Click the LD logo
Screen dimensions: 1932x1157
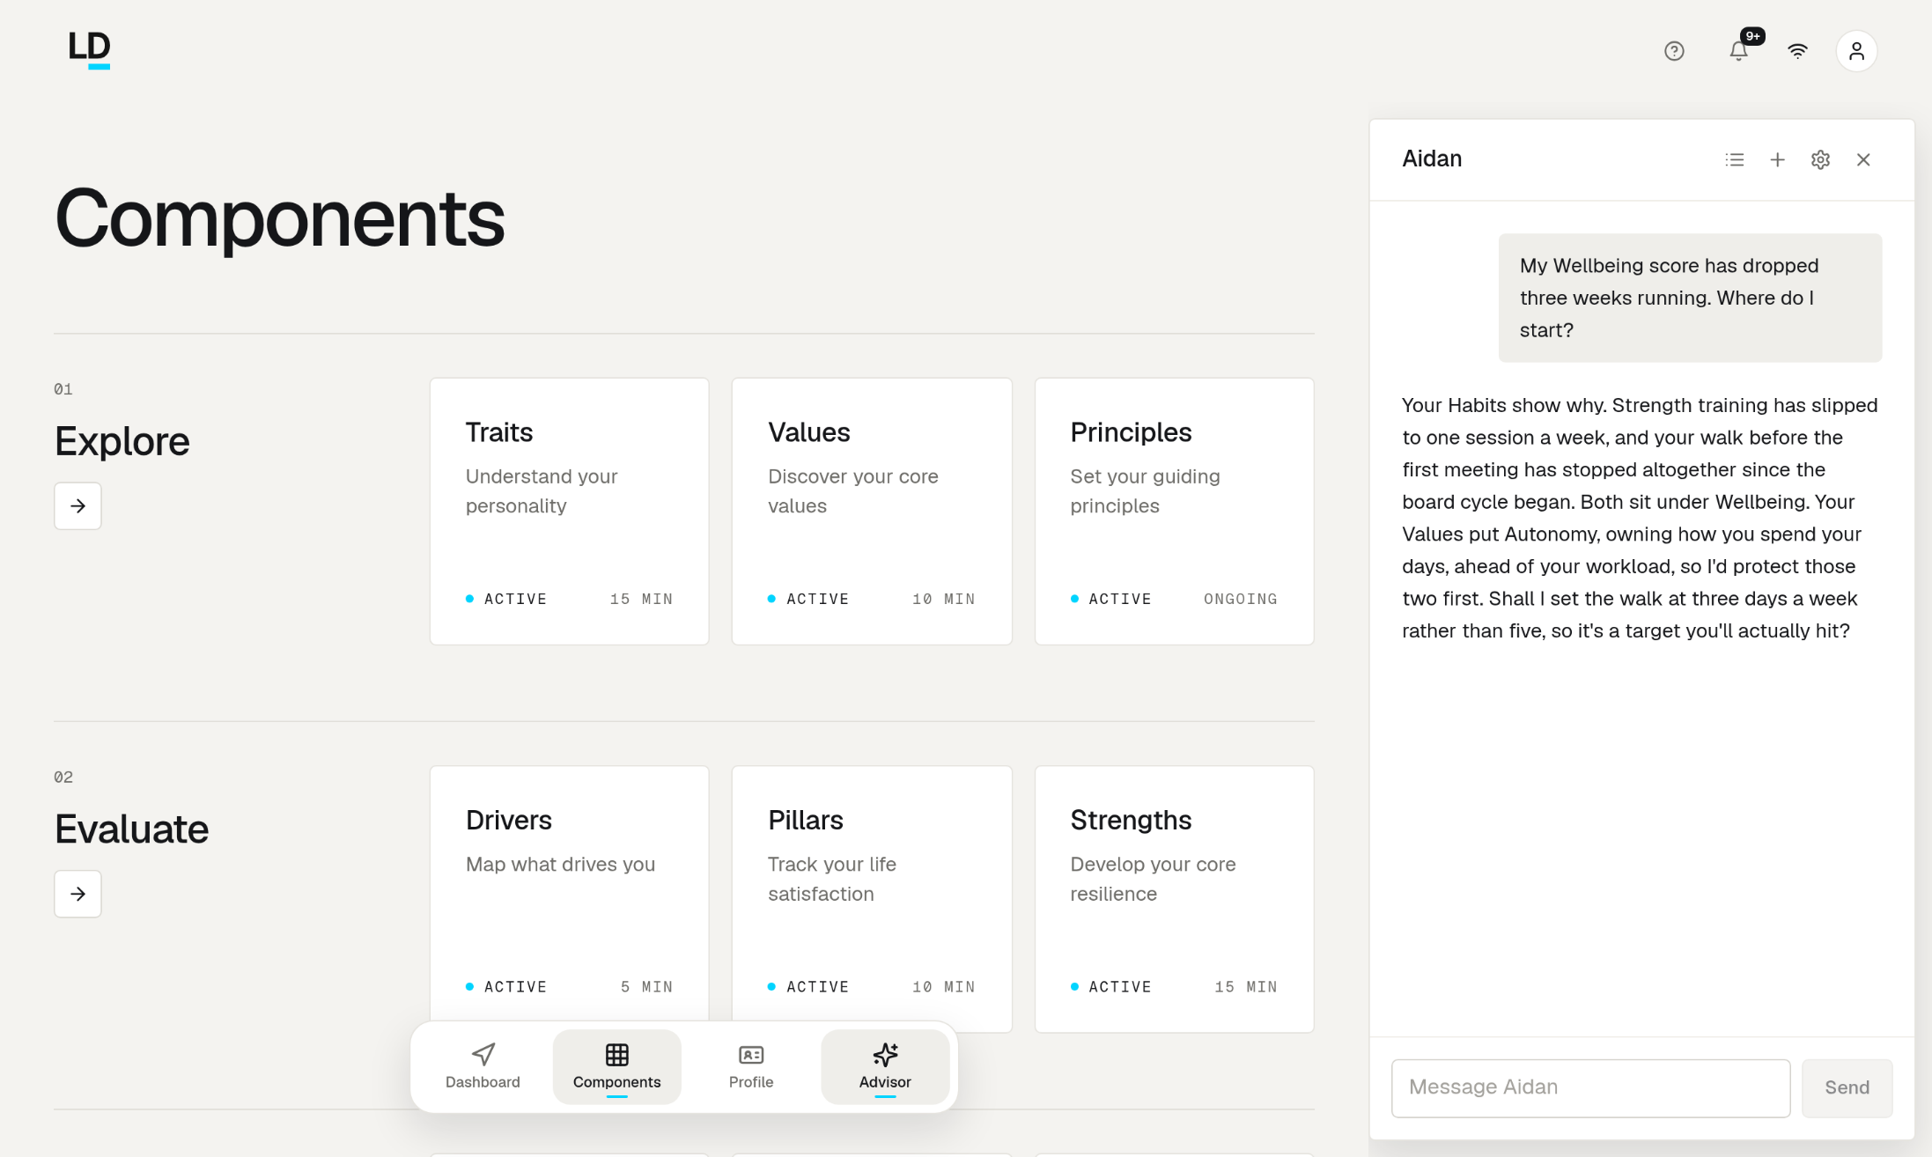90,49
